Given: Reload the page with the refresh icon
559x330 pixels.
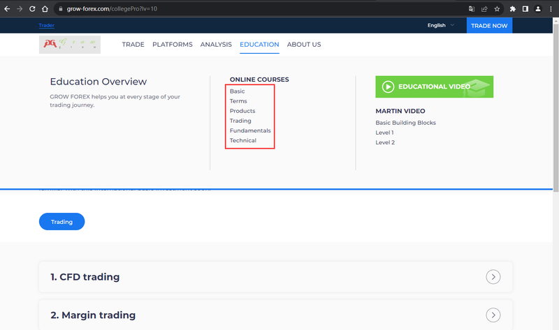Looking at the screenshot, I should click(x=32, y=9).
